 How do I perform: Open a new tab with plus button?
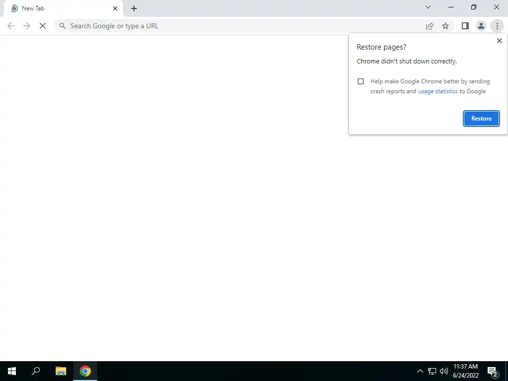[134, 8]
